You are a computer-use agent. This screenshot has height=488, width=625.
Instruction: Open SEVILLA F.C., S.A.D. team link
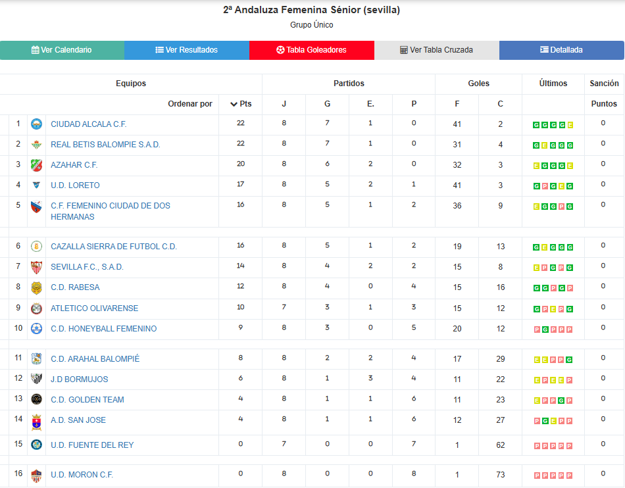(x=87, y=267)
